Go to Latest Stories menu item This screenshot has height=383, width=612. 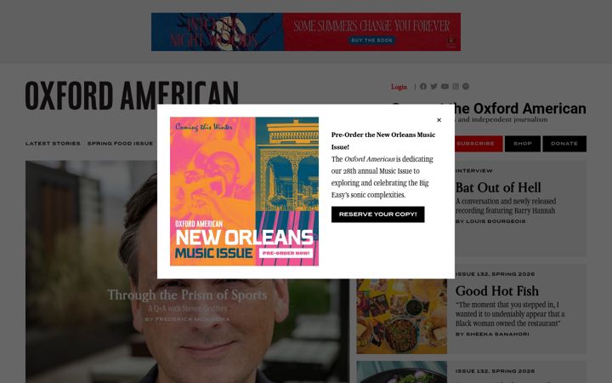pyautogui.click(x=53, y=144)
